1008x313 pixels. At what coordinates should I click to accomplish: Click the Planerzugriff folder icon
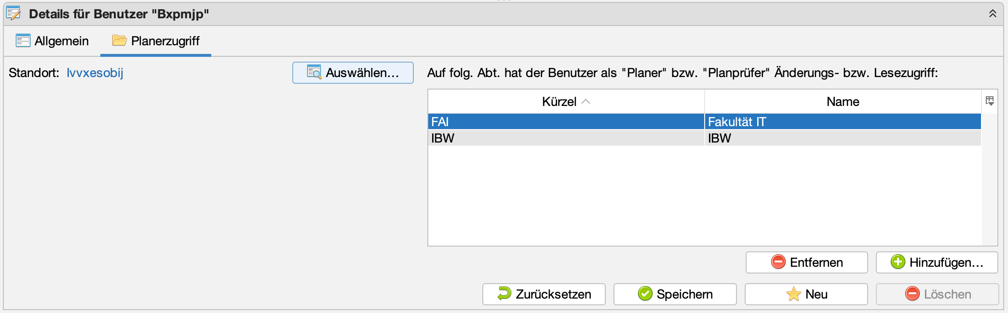(119, 40)
